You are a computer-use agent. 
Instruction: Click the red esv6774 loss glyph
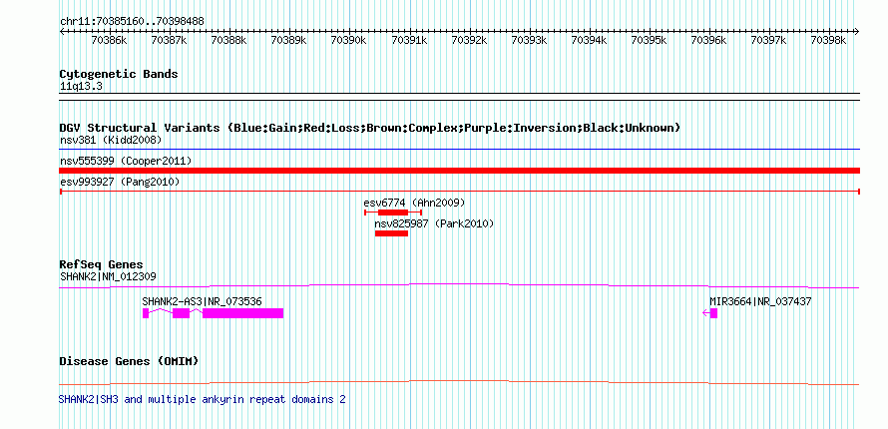coord(393,213)
